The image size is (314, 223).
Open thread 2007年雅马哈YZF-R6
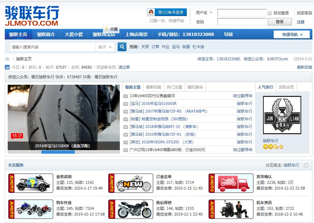point(176,111)
